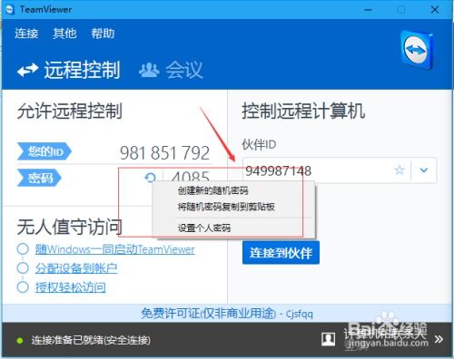This screenshot has height=359, width=454.
Task: Click the 密码 label tag
Action: (x=39, y=178)
